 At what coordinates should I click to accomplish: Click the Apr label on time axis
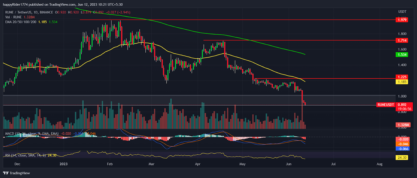coord(198,164)
